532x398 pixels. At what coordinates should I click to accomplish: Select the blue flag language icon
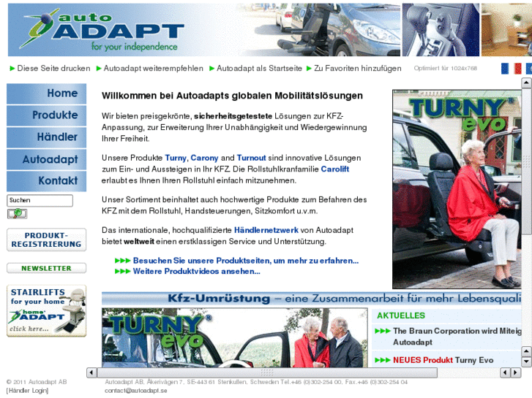click(x=505, y=69)
